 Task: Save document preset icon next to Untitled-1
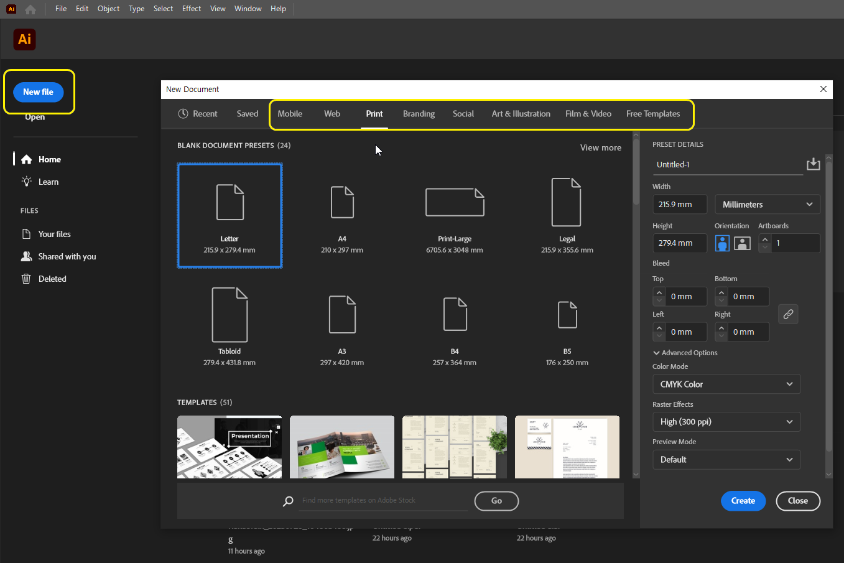click(813, 164)
